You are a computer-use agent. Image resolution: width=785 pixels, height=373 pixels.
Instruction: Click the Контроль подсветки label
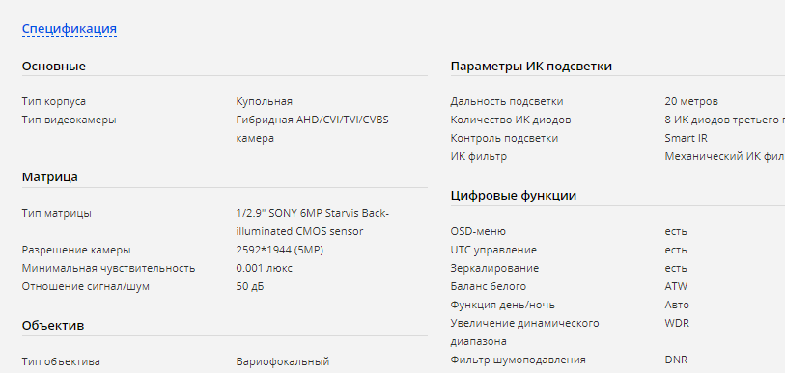click(x=504, y=139)
